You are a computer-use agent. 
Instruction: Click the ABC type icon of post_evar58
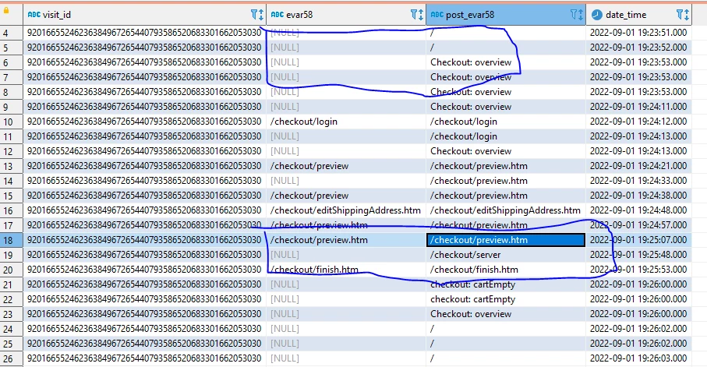(x=437, y=15)
